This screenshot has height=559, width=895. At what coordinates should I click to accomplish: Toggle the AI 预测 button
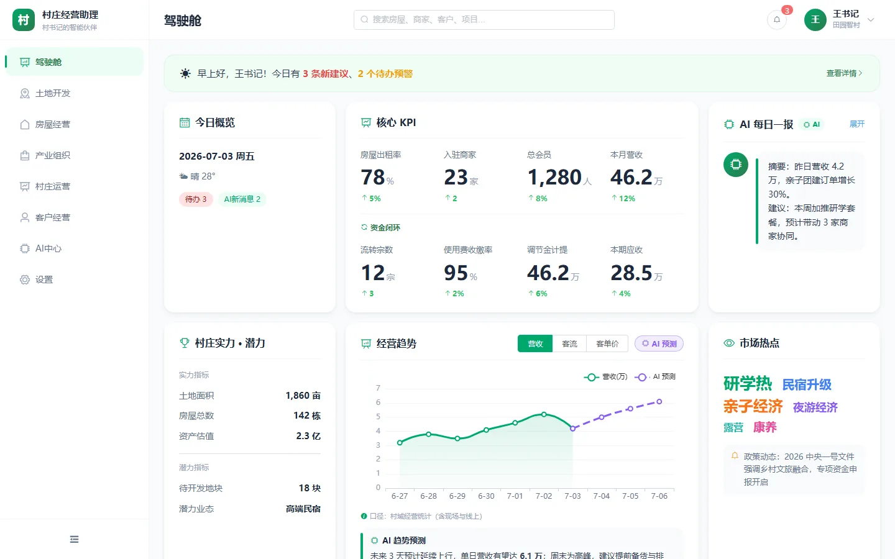(659, 343)
